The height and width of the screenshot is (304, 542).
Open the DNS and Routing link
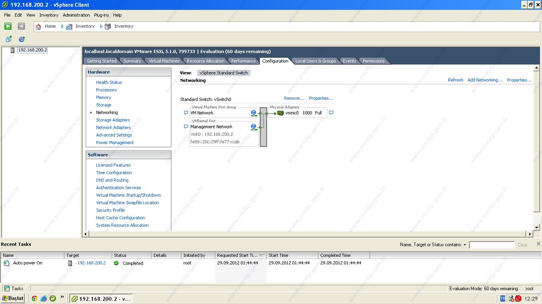pos(112,180)
